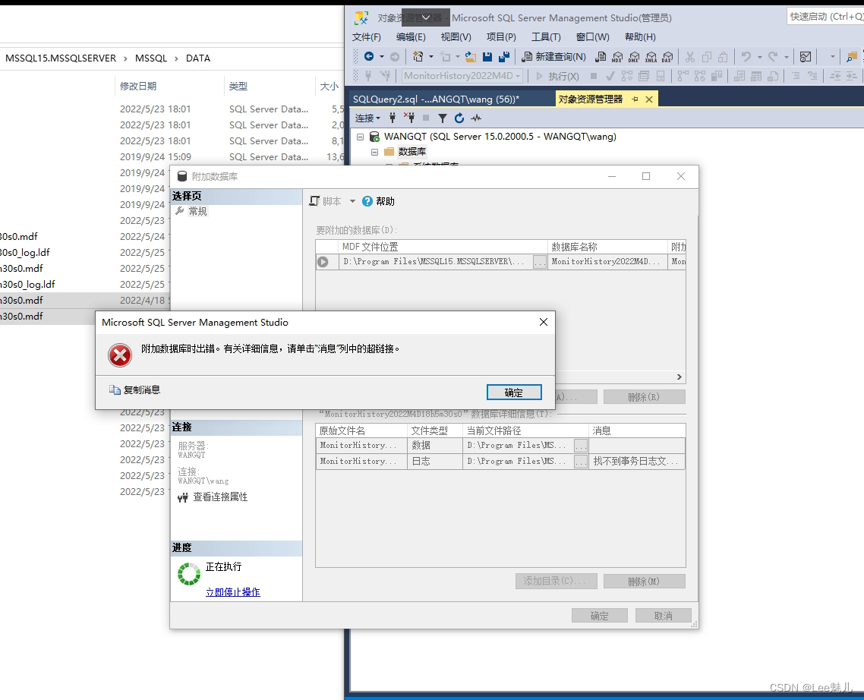The width and height of the screenshot is (864, 700).
Task: Switch to the SQLQuery2.sql tab
Action: [452, 99]
